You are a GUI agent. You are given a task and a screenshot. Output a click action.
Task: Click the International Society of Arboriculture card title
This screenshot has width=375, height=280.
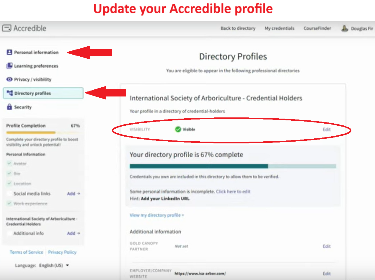coord(216,98)
